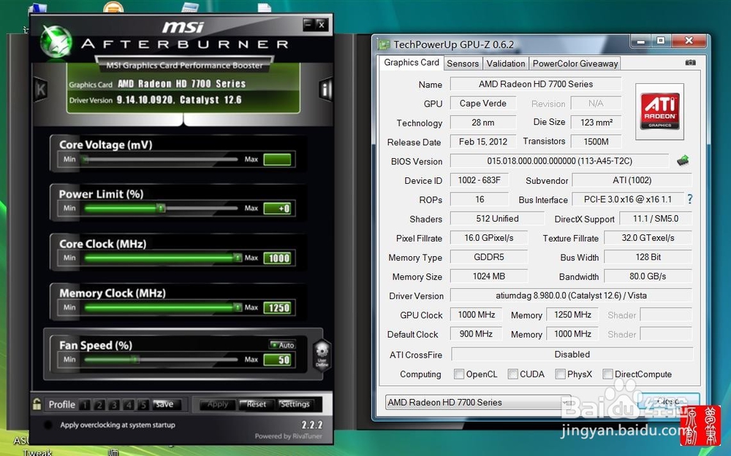Screen dimensions: 731x456
Task: Switch to the Graphics Card tab
Action: point(411,62)
